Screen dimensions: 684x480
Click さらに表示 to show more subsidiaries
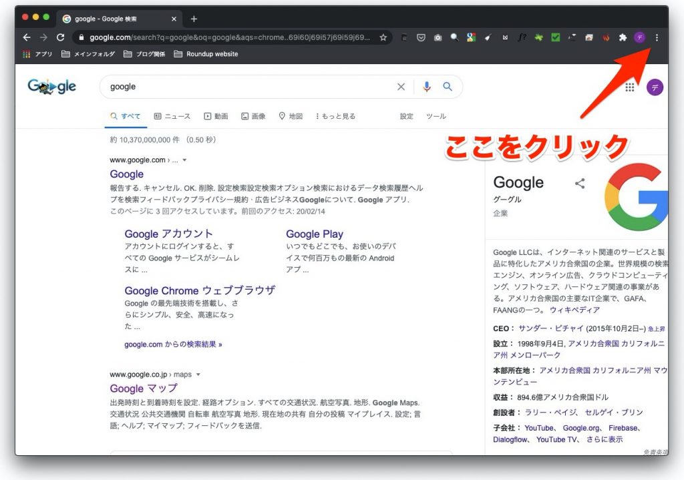coord(604,439)
